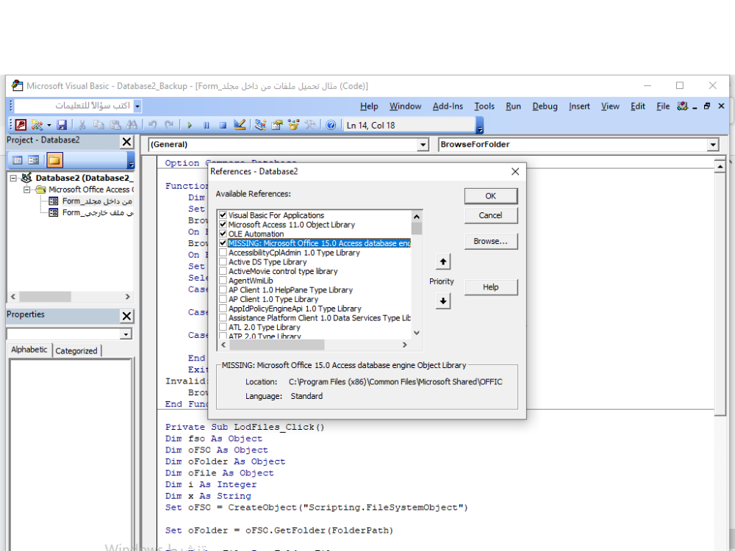
Task: Click the Insert Module toolbar icon
Action: [37, 125]
